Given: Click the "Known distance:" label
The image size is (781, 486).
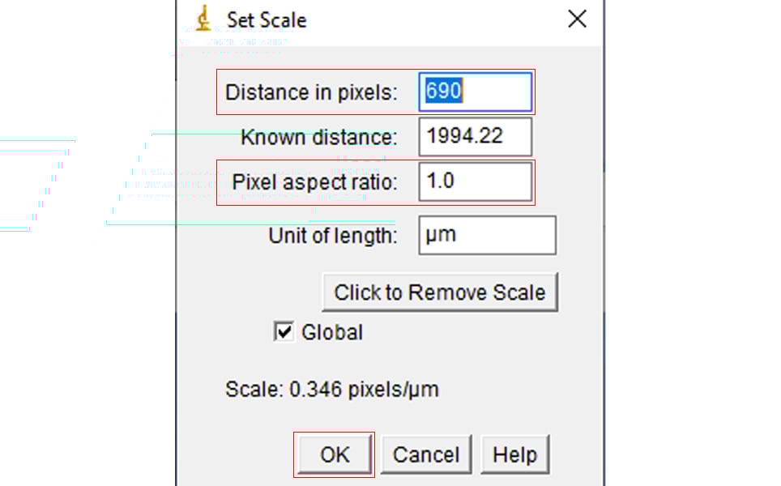Looking at the screenshot, I should pyautogui.click(x=319, y=138).
